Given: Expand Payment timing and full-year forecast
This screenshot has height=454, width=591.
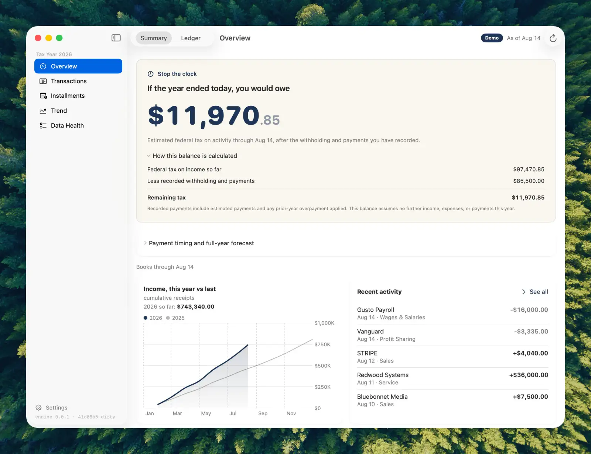Looking at the screenshot, I should [199, 243].
